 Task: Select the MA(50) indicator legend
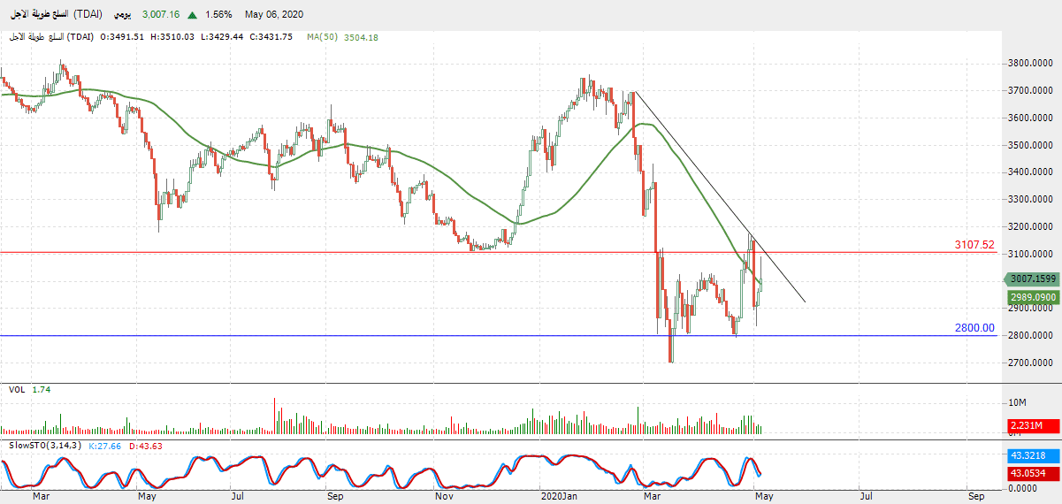coord(322,37)
